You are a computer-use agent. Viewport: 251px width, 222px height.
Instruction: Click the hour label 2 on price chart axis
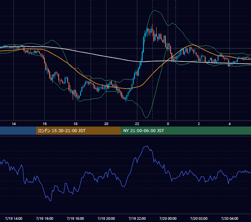(x=199, y=124)
